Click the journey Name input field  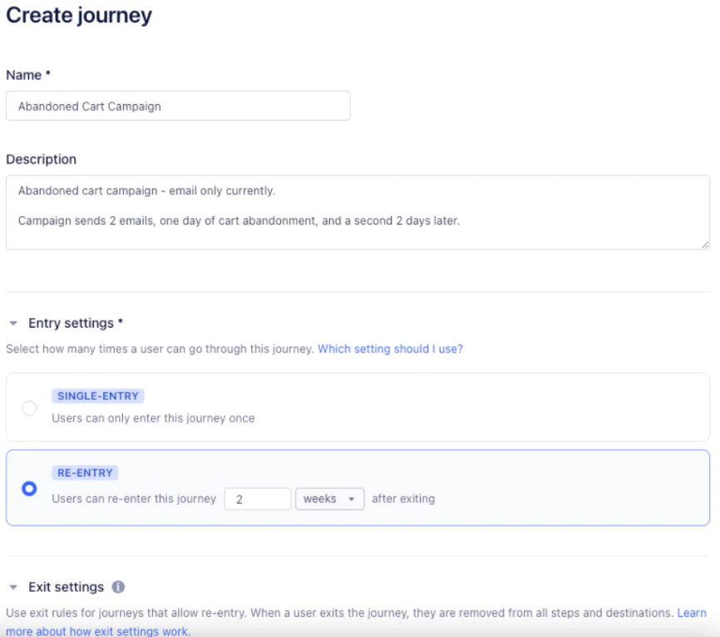tap(178, 106)
